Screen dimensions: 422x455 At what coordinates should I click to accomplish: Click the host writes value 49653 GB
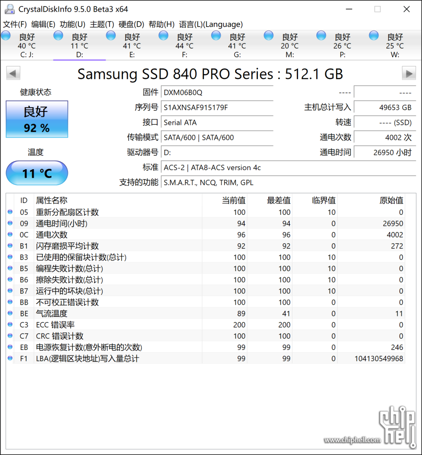pos(385,108)
